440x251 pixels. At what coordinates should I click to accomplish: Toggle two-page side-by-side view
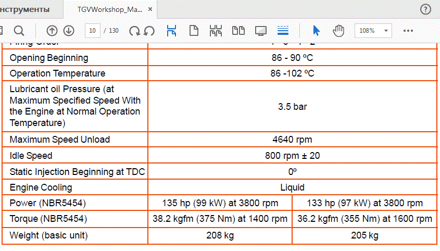tap(238, 31)
